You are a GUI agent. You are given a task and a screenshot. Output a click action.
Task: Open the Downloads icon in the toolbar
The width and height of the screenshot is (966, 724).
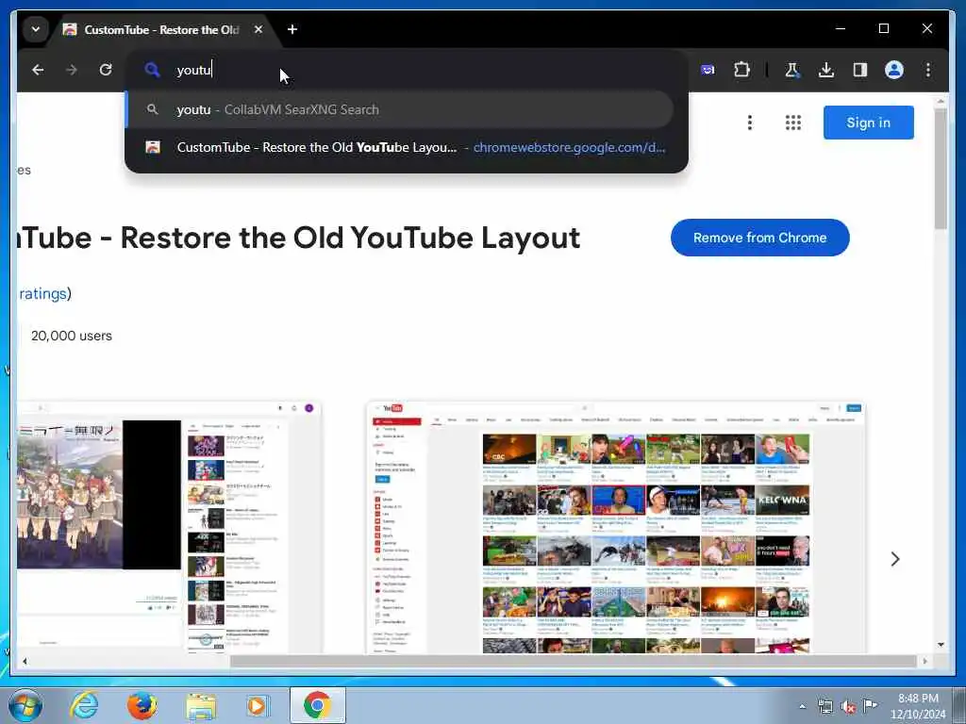point(826,70)
